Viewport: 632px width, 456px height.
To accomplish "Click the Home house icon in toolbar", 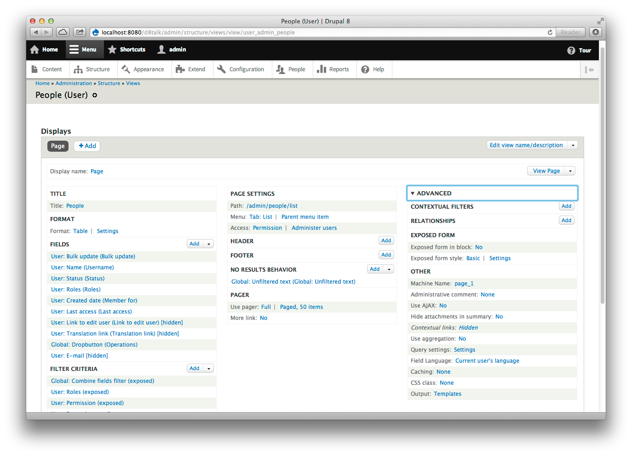I will (34, 50).
